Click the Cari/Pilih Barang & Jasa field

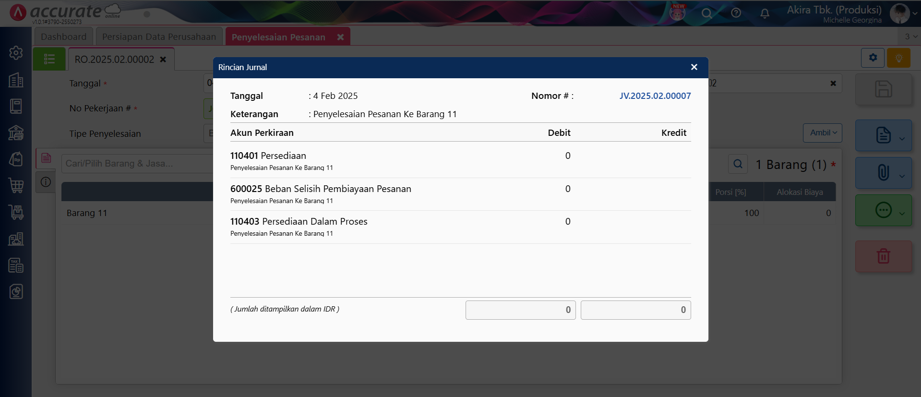click(x=137, y=164)
